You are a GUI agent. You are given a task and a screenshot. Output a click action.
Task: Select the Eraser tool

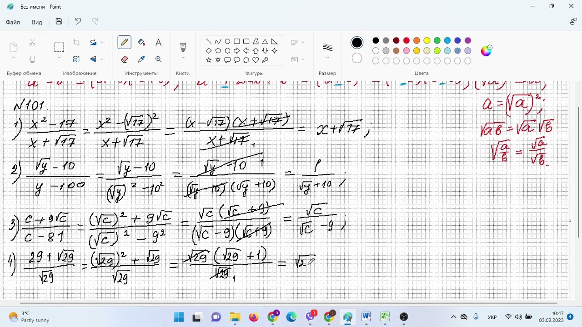pyautogui.click(x=124, y=59)
